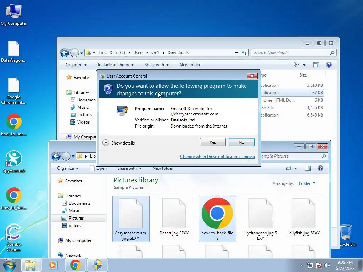Toggle preview pane in Pictures window

(307, 168)
